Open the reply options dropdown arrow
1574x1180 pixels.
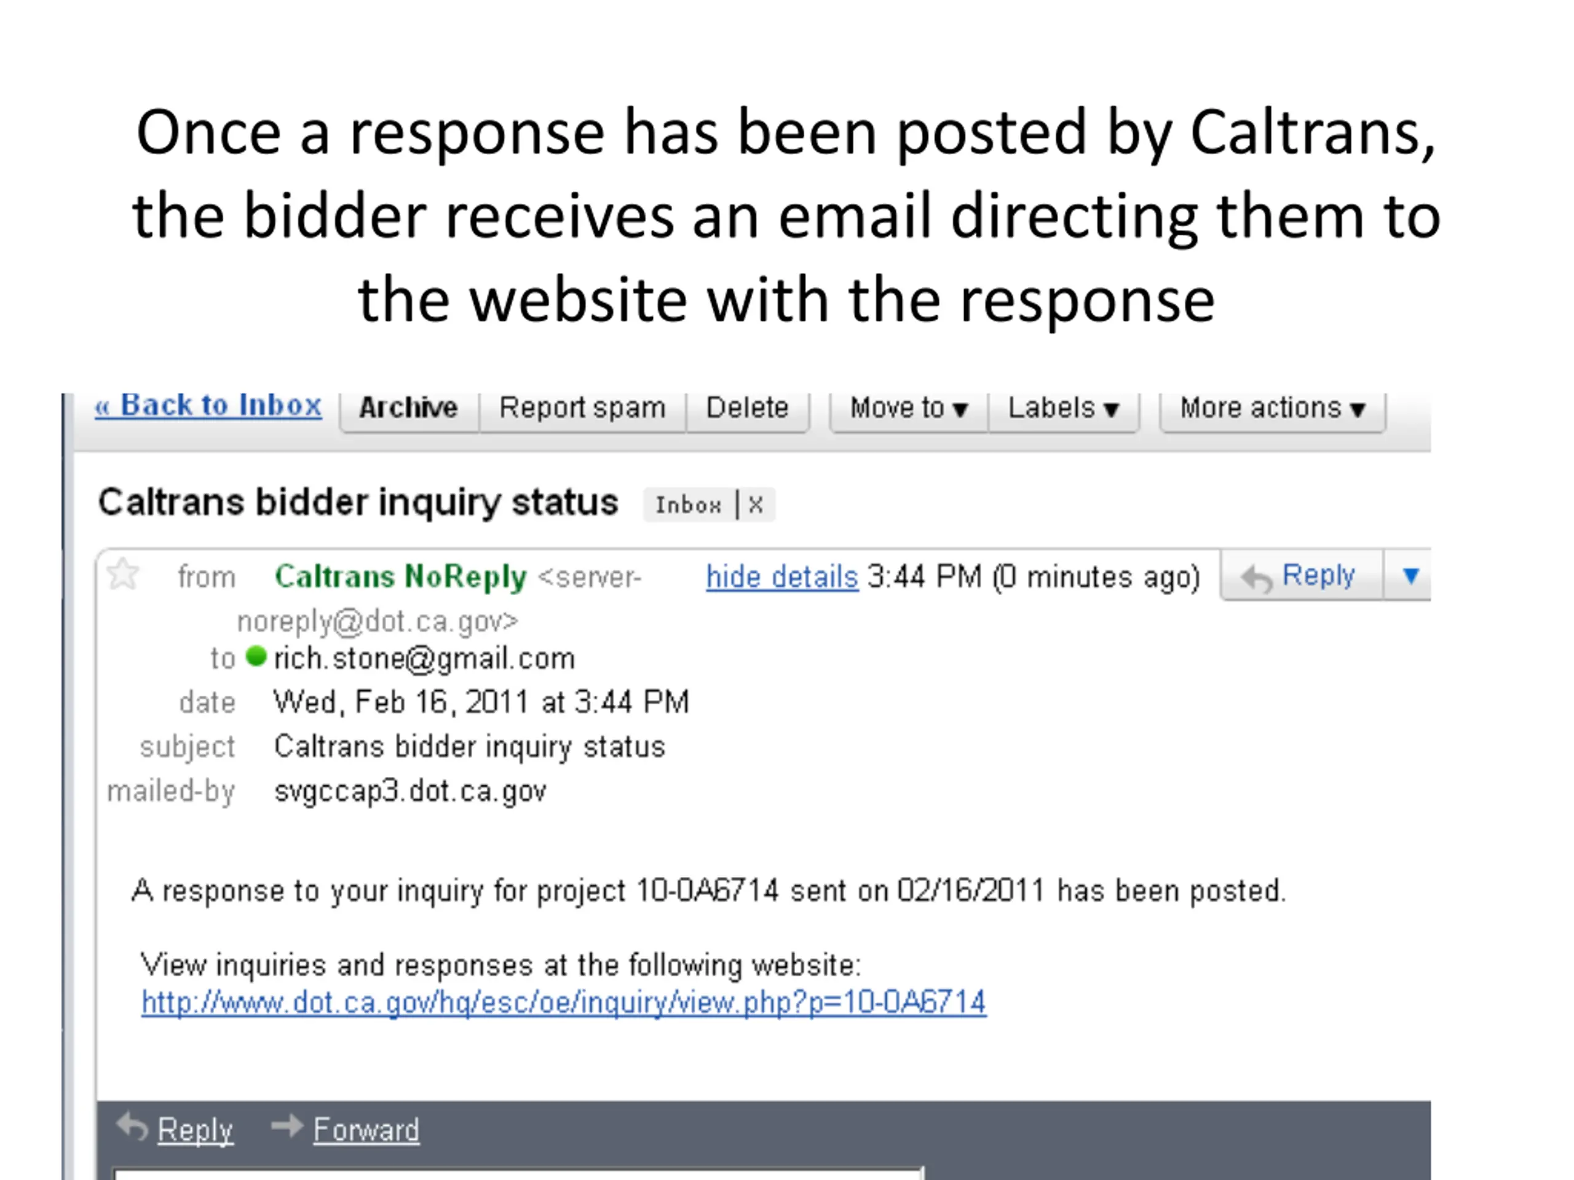1410,575
